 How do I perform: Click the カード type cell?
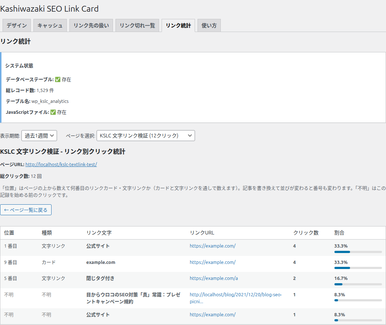[49, 262]
